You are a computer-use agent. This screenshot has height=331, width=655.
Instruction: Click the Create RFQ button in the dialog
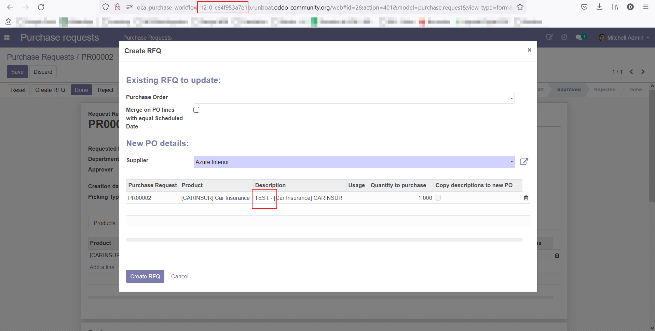[x=145, y=276]
